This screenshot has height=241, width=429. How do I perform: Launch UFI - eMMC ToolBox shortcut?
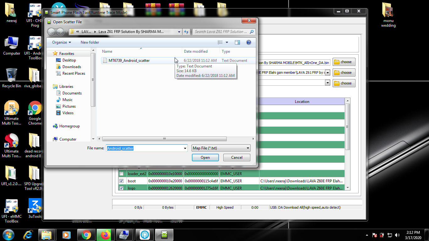point(12,211)
